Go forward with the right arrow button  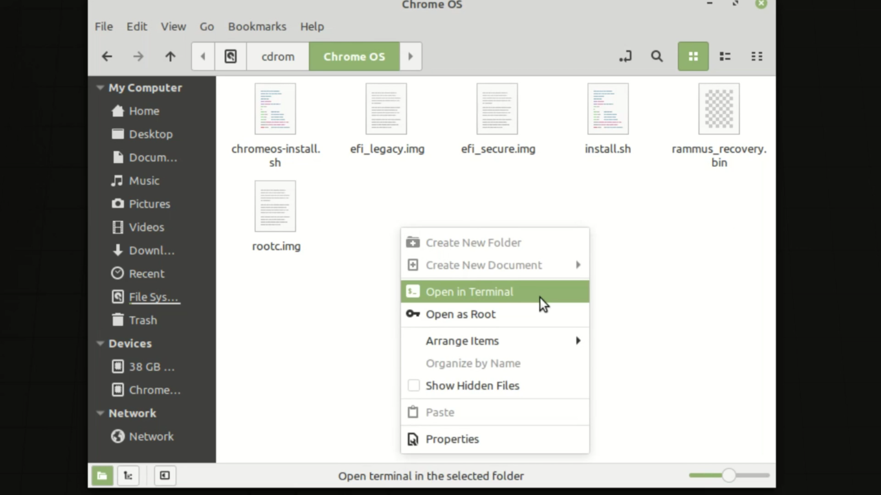coord(138,56)
